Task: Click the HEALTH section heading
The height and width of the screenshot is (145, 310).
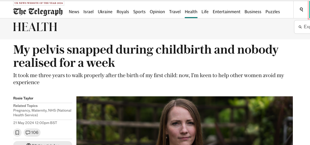Action: pos(35,27)
